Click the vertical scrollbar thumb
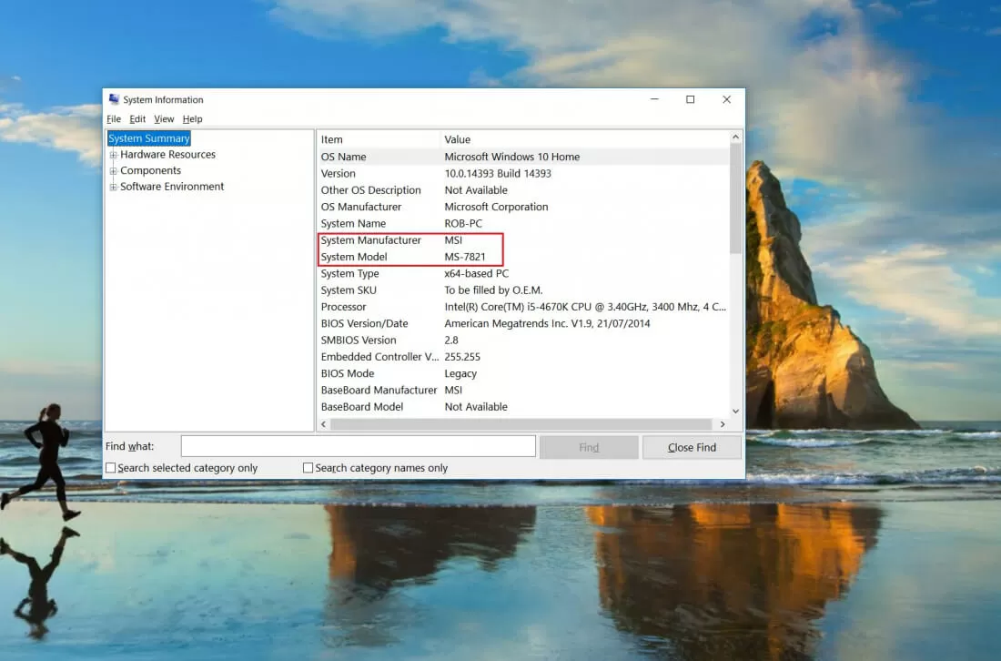The image size is (1001, 661). click(735, 198)
